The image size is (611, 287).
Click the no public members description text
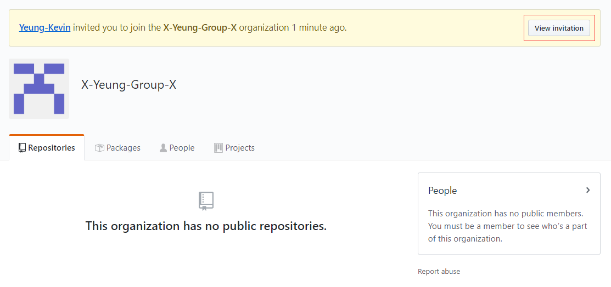[508, 226]
